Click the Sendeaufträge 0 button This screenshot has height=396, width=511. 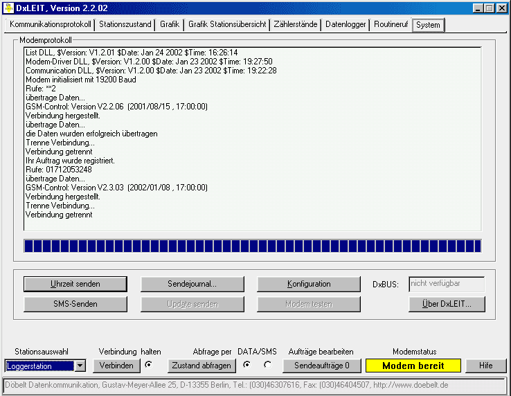(322, 366)
